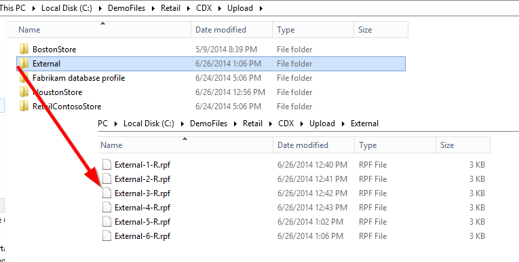
Task: Select the External-2-R.rpf file icon
Action: (x=107, y=179)
